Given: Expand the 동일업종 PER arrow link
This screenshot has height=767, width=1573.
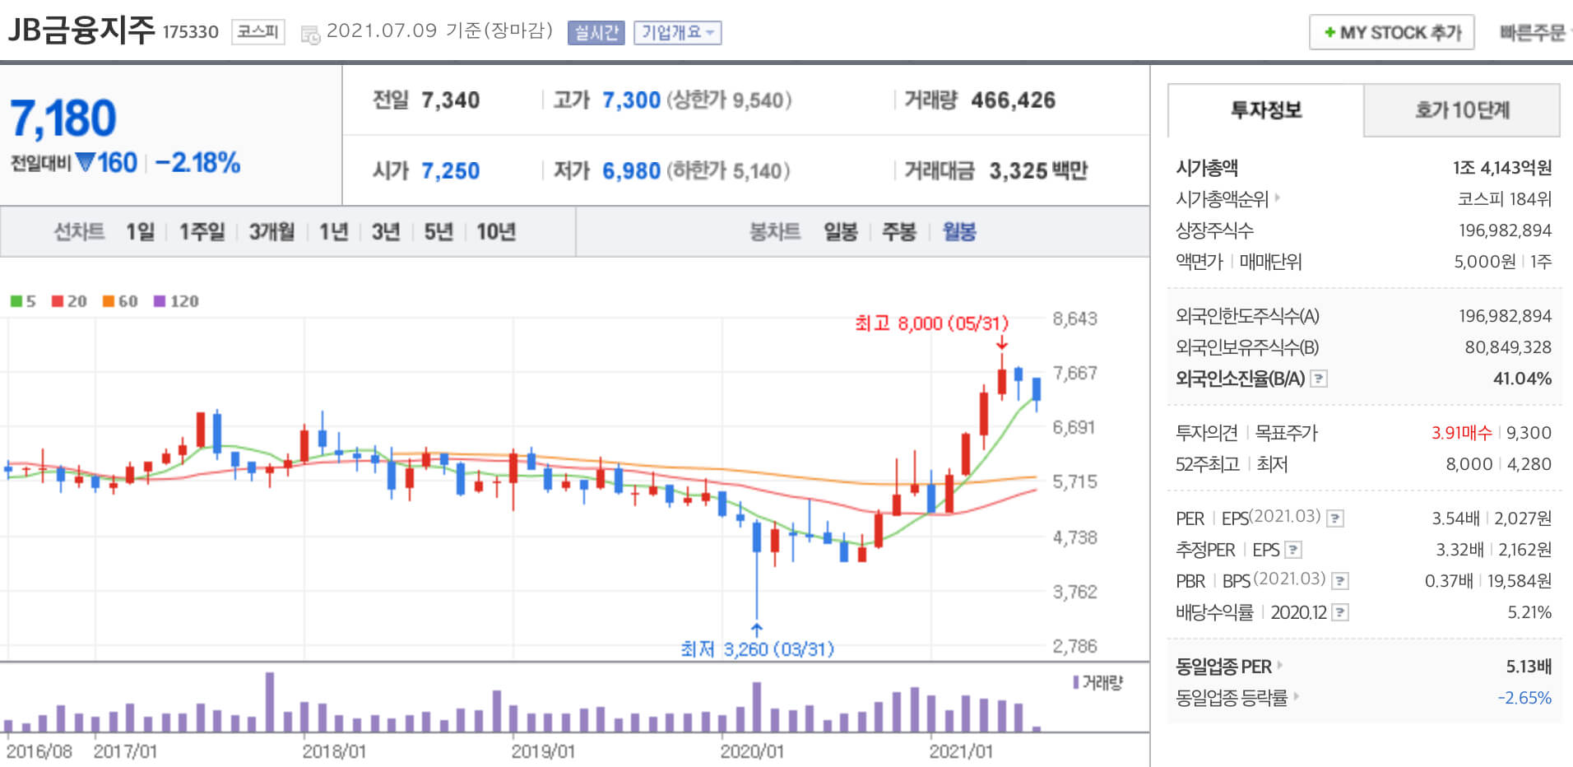Looking at the screenshot, I should [x=1280, y=665].
